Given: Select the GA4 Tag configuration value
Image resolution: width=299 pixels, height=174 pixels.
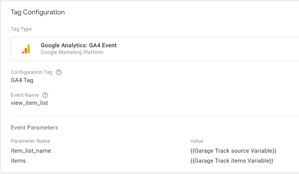Looking at the screenshot, I should (22, 80).
